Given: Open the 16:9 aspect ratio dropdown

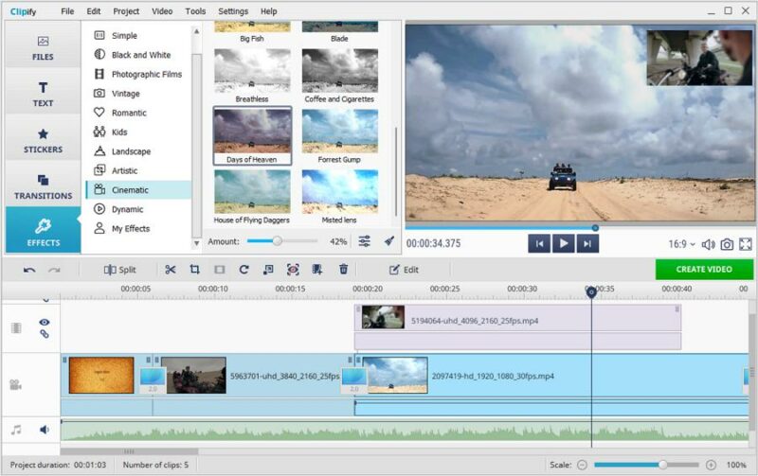Looking at the screenshot, I should (x=681, y=244).
